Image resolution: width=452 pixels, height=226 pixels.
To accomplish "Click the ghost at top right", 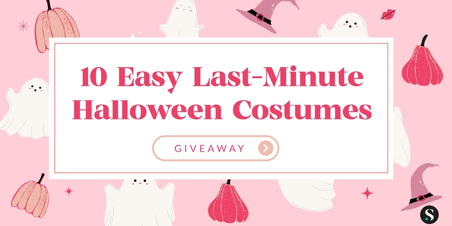I will (344, 26).
